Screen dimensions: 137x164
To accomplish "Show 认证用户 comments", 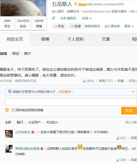I will [x=34, y=122].
